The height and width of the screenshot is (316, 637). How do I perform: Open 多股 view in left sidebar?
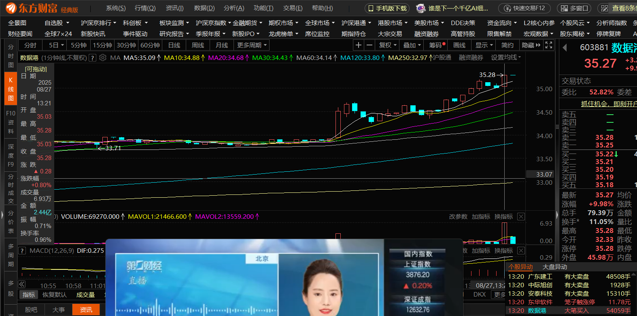[x=11, y=288]
